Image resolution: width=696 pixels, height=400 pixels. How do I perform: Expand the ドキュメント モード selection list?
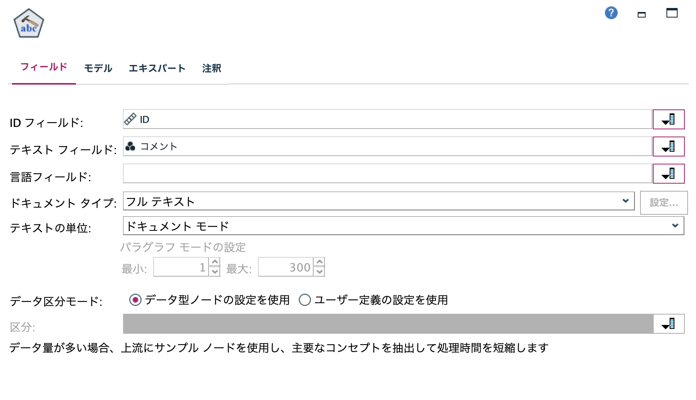(675, 226)
